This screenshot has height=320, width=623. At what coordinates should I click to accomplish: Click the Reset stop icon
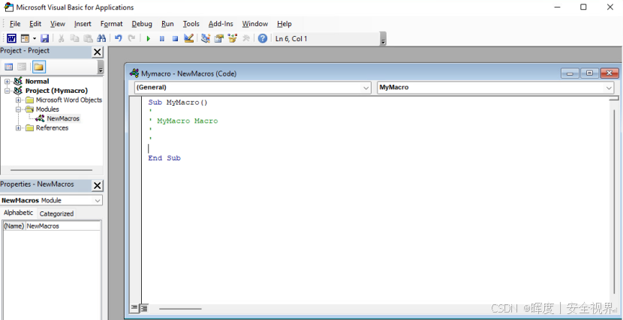click(x=175, y=38)
